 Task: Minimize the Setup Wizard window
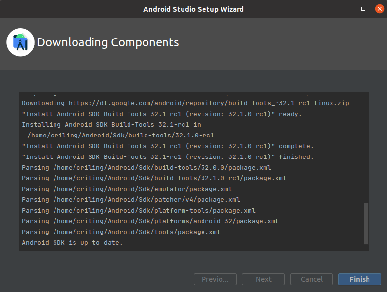(347, 9)
